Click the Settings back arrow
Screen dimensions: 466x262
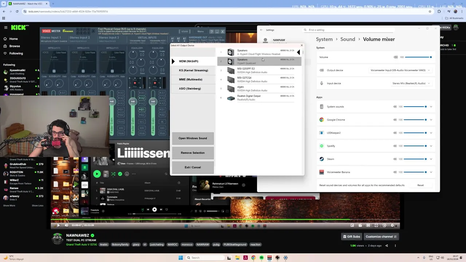pos(261,30)
